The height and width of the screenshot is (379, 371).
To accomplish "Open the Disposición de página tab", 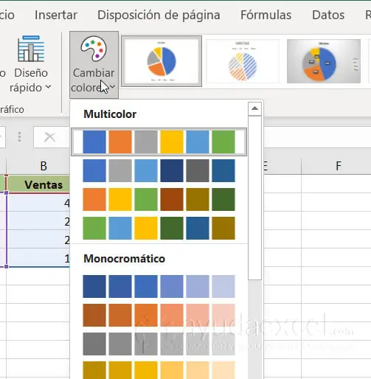I will (159, 15).
